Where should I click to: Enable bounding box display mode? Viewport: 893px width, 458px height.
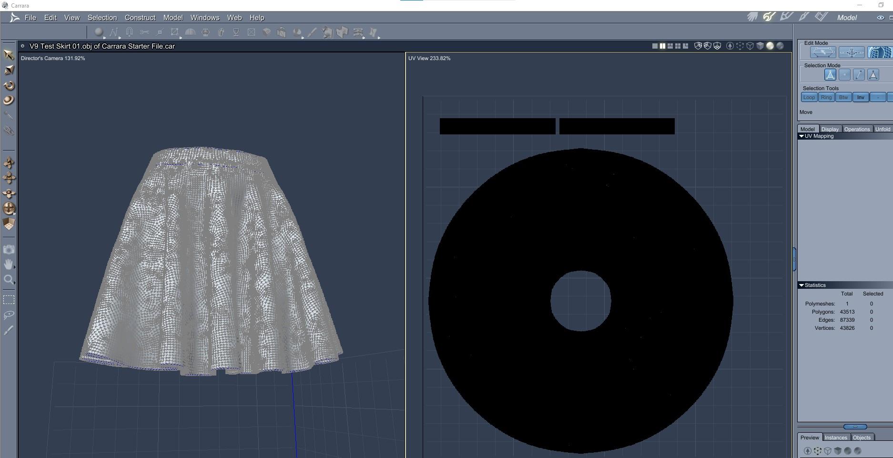tap(740, 46)
